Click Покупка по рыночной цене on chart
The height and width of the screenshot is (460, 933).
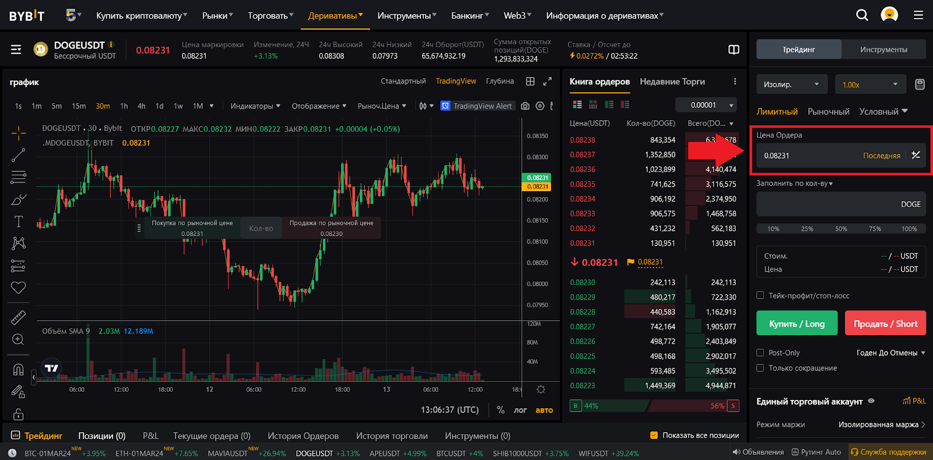[192, 228]
